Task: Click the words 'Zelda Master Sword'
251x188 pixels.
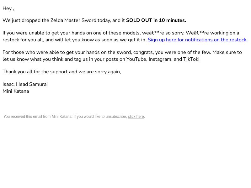Action: click(73, 20)
